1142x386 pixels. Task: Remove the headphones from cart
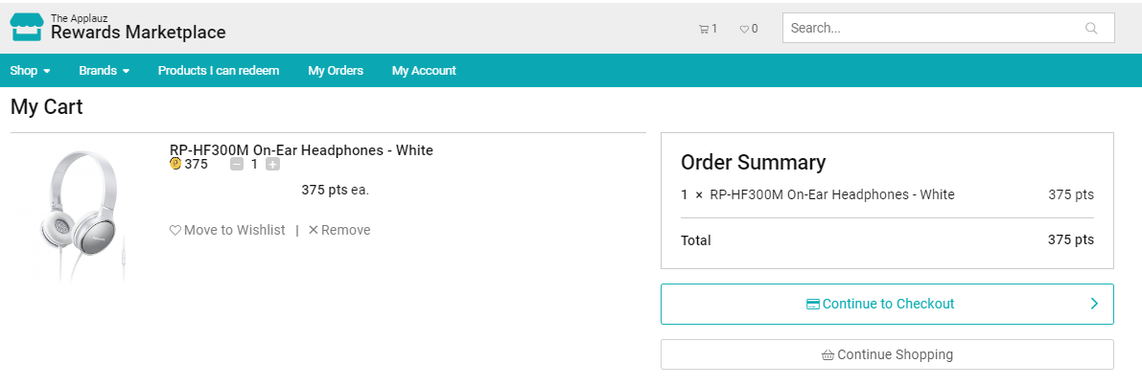[339, 230]
